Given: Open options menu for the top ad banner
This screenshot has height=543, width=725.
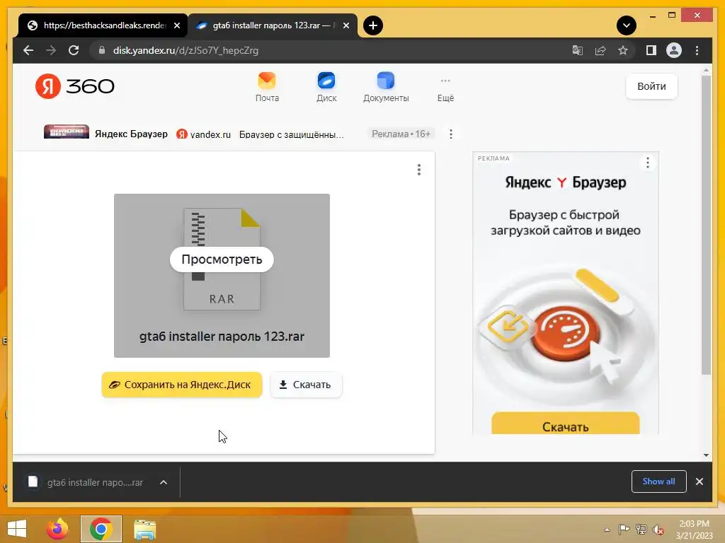Looking at the screenshot, I should 451,134.
